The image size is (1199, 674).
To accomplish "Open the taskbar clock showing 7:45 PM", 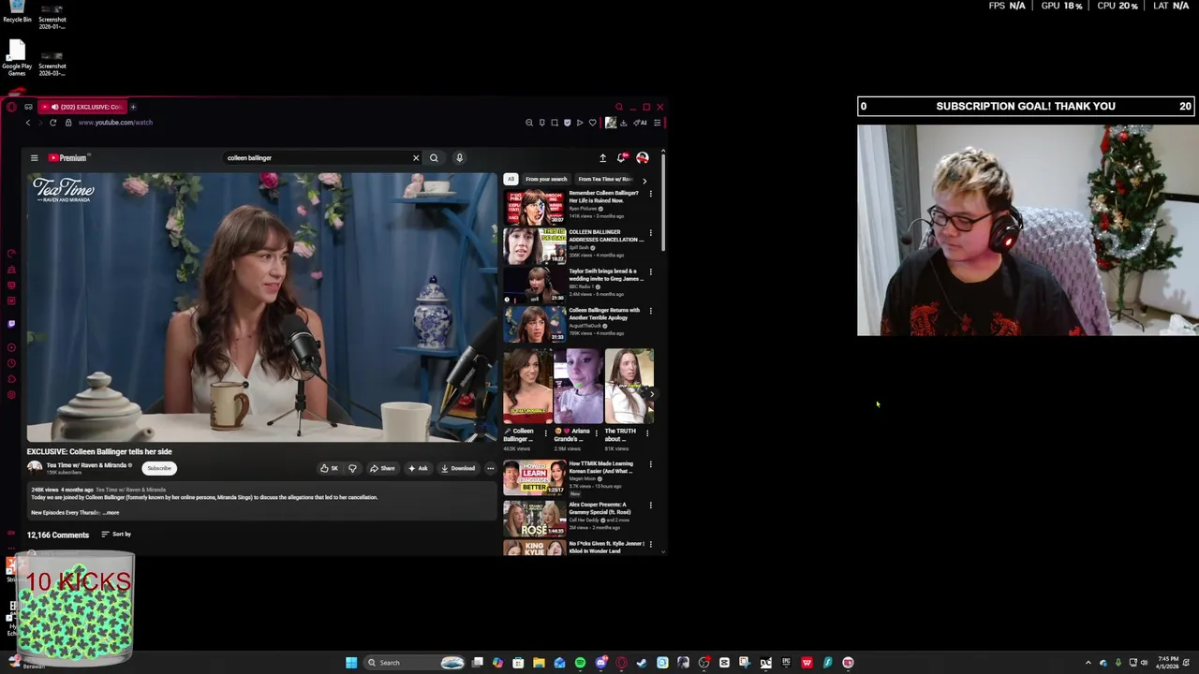I will point(1167,663).
